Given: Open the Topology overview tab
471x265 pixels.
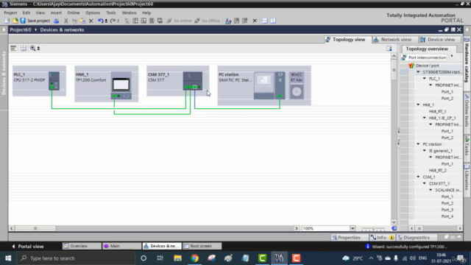Looking at the screenshot, I should point(427,49).
